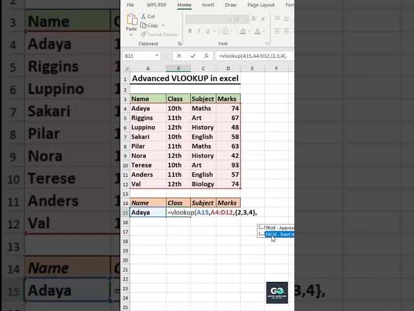
Task: Increase font size with large A icon
Action: (x=254, y=19)
